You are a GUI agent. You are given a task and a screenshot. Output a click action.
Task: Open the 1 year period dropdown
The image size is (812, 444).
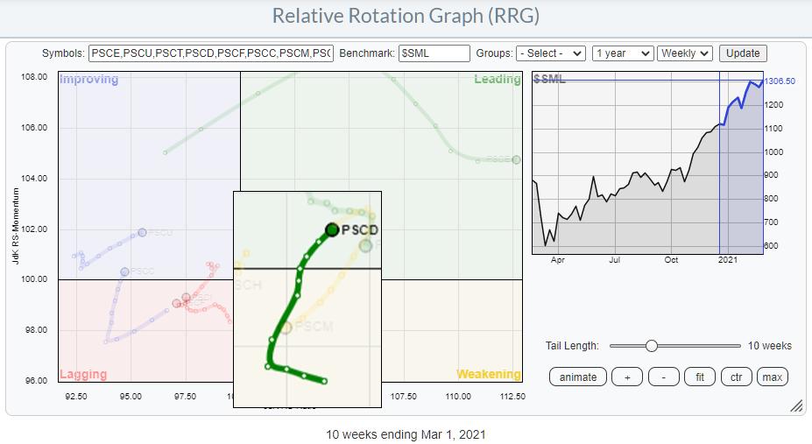(623, 53)
